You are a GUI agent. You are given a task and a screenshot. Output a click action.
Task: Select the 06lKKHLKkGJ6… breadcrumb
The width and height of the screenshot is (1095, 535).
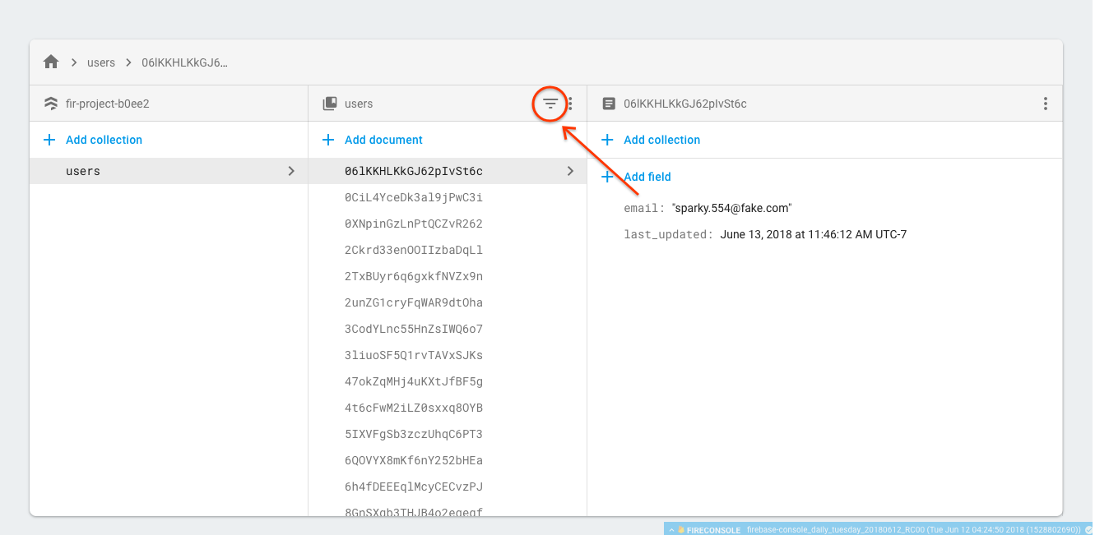coord(184,62)
